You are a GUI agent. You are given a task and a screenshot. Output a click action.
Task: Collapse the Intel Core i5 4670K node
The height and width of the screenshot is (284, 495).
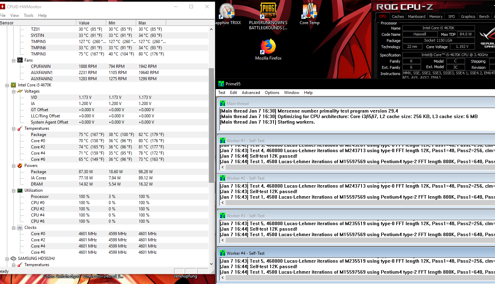(7, 85)
